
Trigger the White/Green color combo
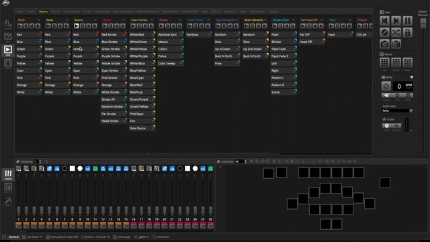[x=142, y=42]
